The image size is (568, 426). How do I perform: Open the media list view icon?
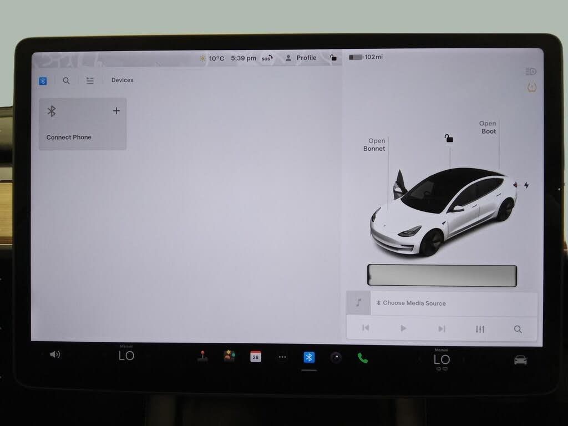90,80
